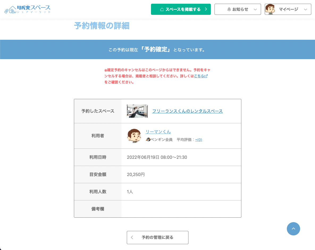Open the マイページ menu
The height and width of the screenshot is (250, 315).
288,9
